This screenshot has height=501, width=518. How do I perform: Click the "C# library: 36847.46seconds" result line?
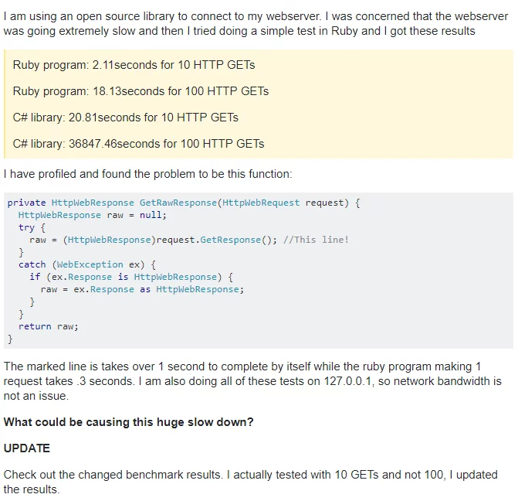click(x=138, y=144)
